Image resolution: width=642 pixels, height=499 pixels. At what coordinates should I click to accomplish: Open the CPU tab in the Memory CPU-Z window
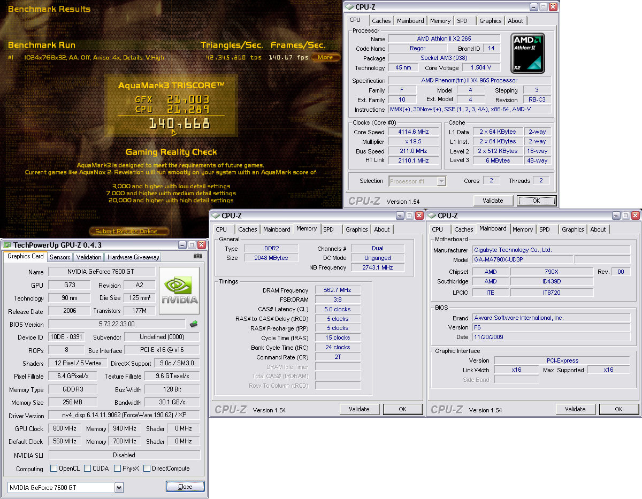pos(221,229)
